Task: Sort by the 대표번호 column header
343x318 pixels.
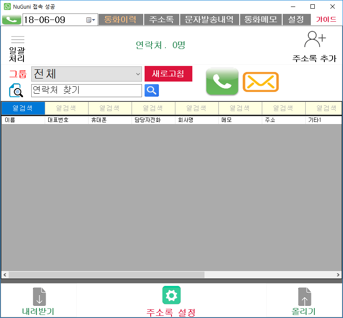Action: [66, 120]
